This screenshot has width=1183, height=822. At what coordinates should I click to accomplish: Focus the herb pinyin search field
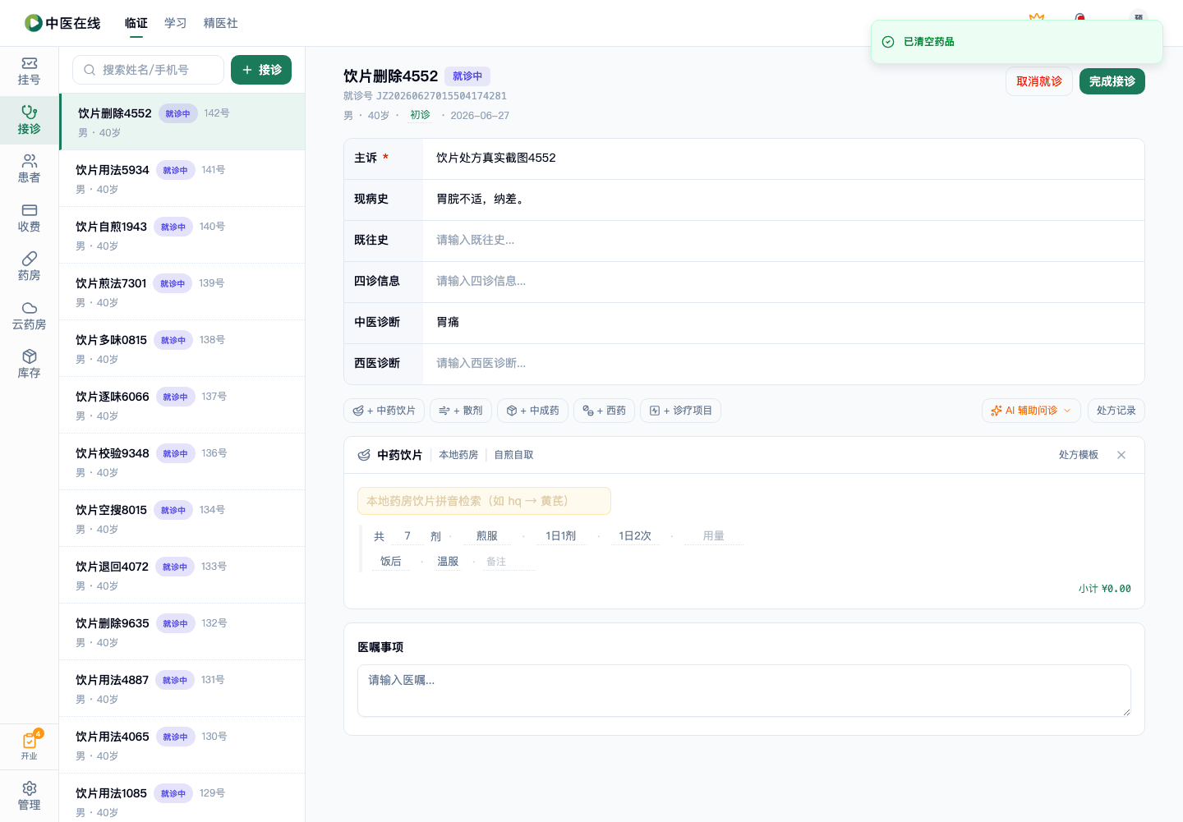(484, 501)
